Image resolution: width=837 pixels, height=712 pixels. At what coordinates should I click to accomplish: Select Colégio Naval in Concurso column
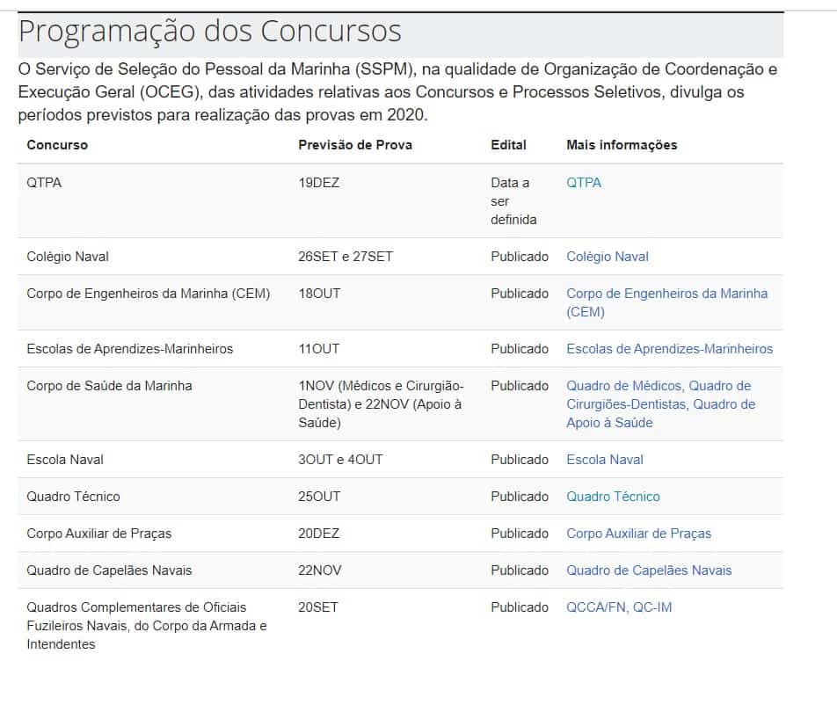tap(68, 256)
